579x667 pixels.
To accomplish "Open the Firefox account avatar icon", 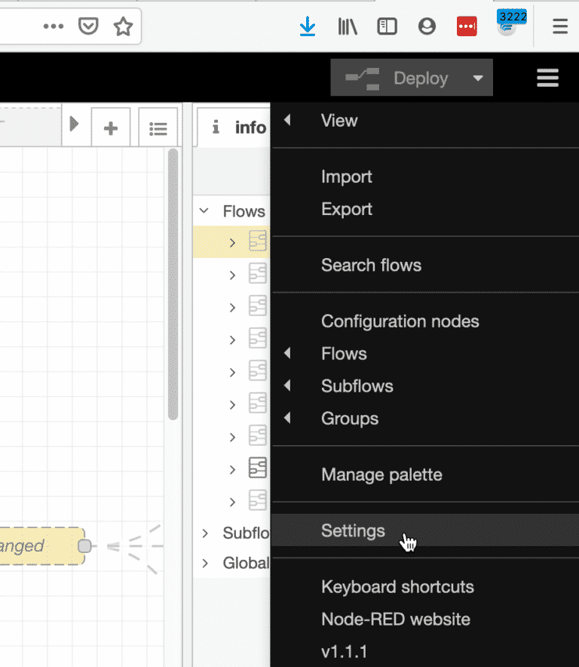I will (427, 26).
